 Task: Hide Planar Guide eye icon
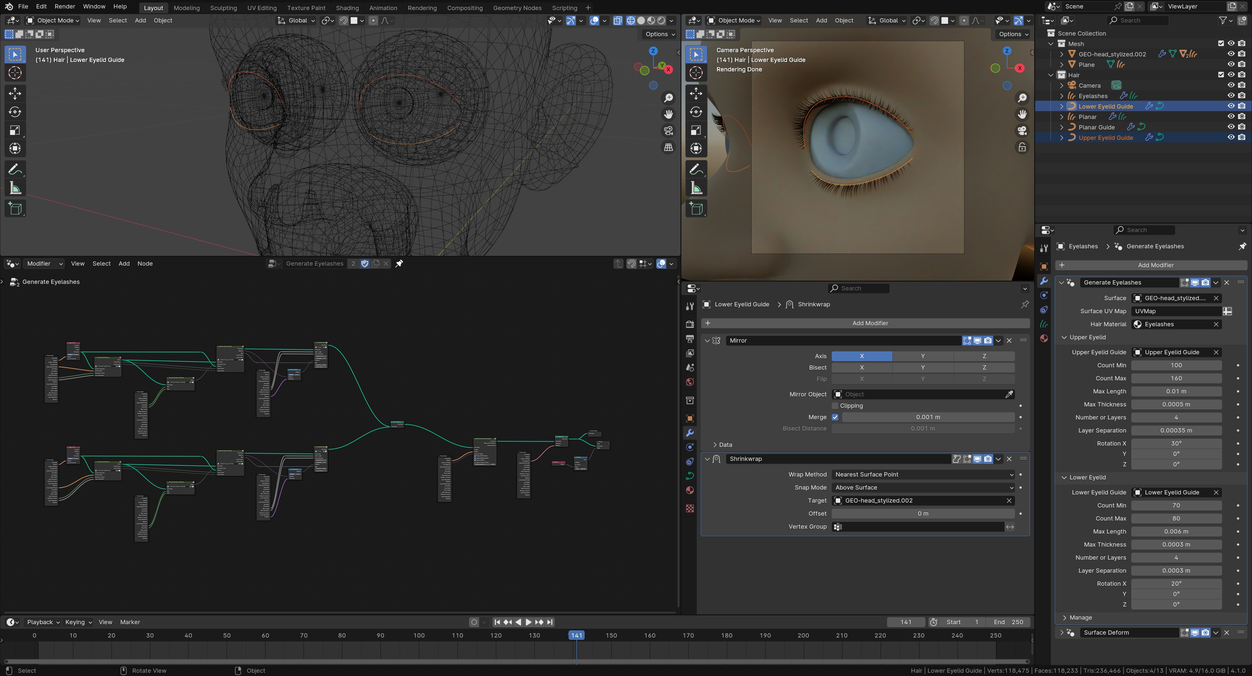click(x=1231, y=127)
